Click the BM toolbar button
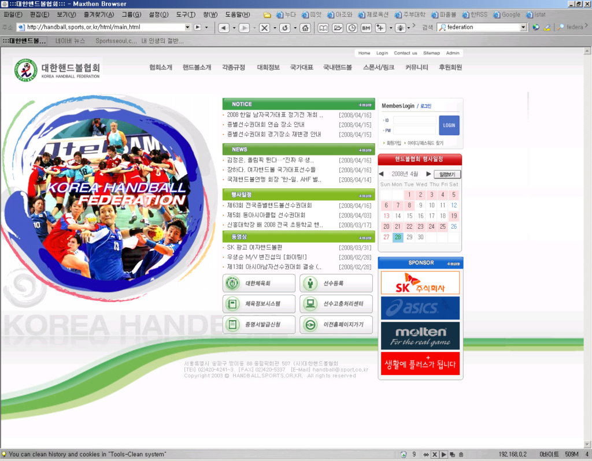The height and width of the screenshot is (461, 592). [x=366, y=28]
